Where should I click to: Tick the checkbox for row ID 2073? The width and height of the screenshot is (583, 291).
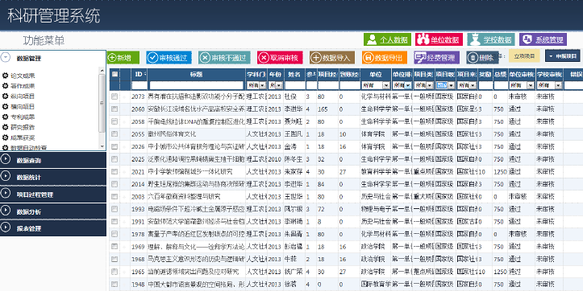tap(115, 96)
